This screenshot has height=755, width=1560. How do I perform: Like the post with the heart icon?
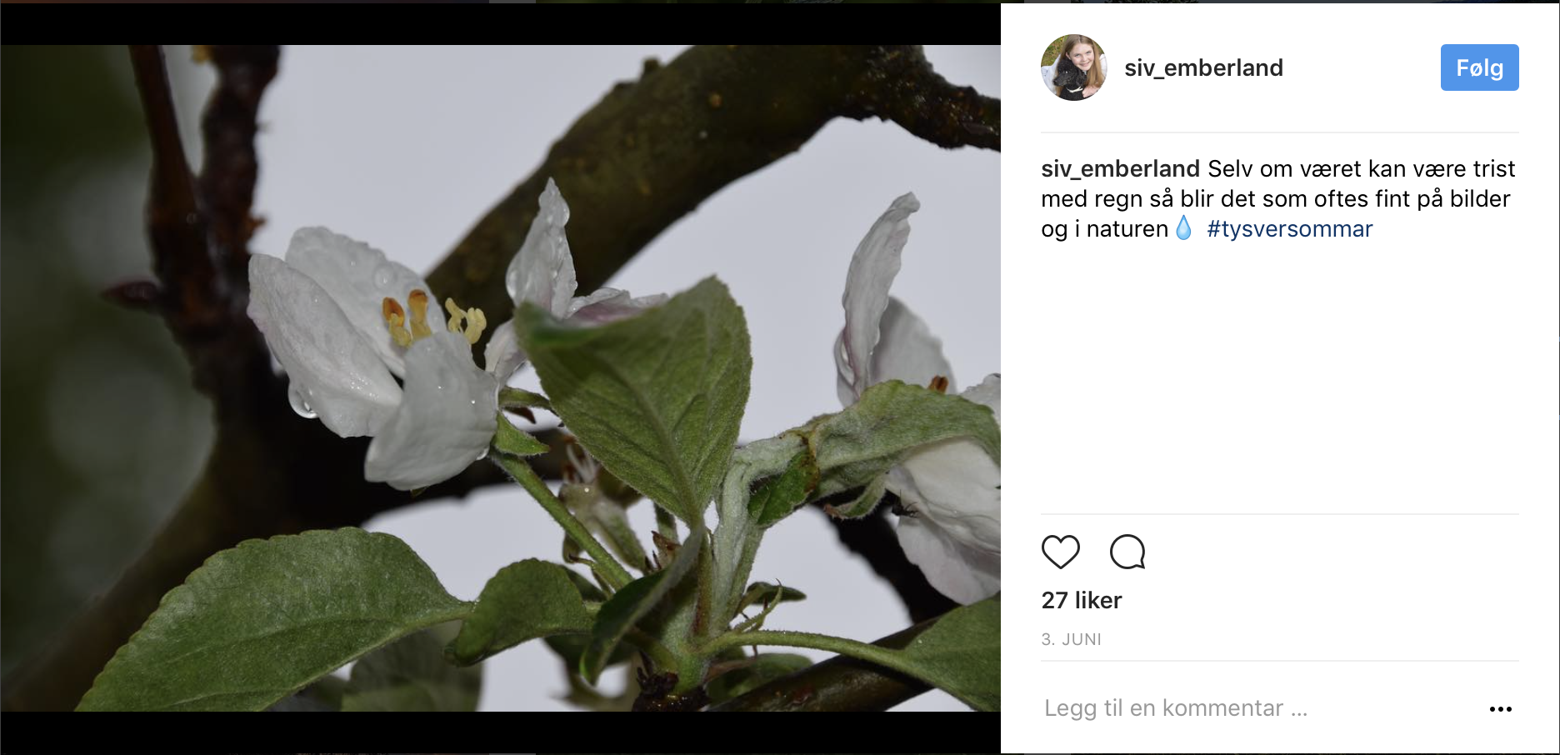tap(1060, 552)
